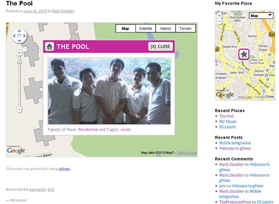Image resolution: width=279 pixels, height=204 pixels.
Task: Zoom in on the sidebar map
Action: 219,16
